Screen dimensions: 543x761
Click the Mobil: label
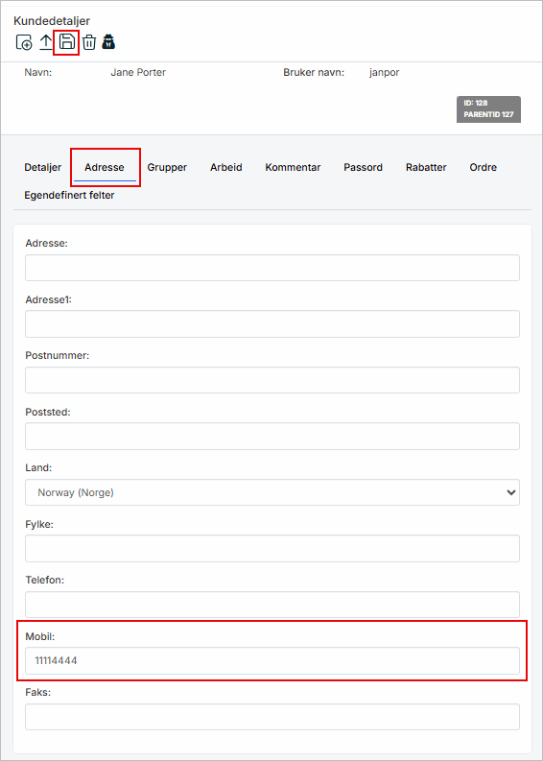click(37, 636)
